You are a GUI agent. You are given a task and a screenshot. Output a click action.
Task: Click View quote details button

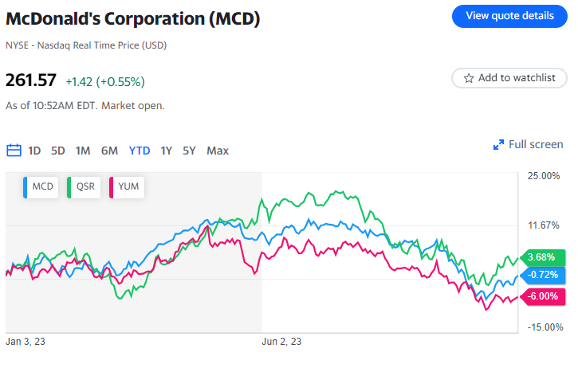[509, 16]
